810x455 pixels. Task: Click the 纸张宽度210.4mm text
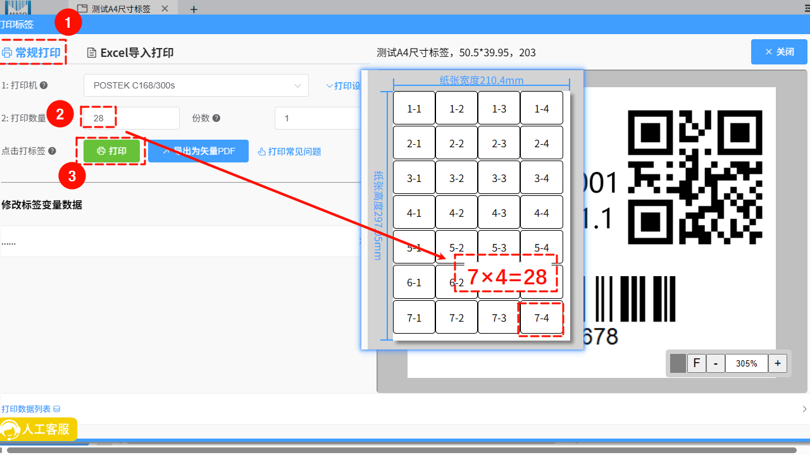point(482,80)
